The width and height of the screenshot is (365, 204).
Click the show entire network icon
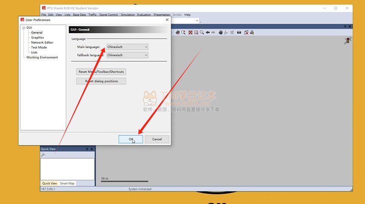click(190, 32)
